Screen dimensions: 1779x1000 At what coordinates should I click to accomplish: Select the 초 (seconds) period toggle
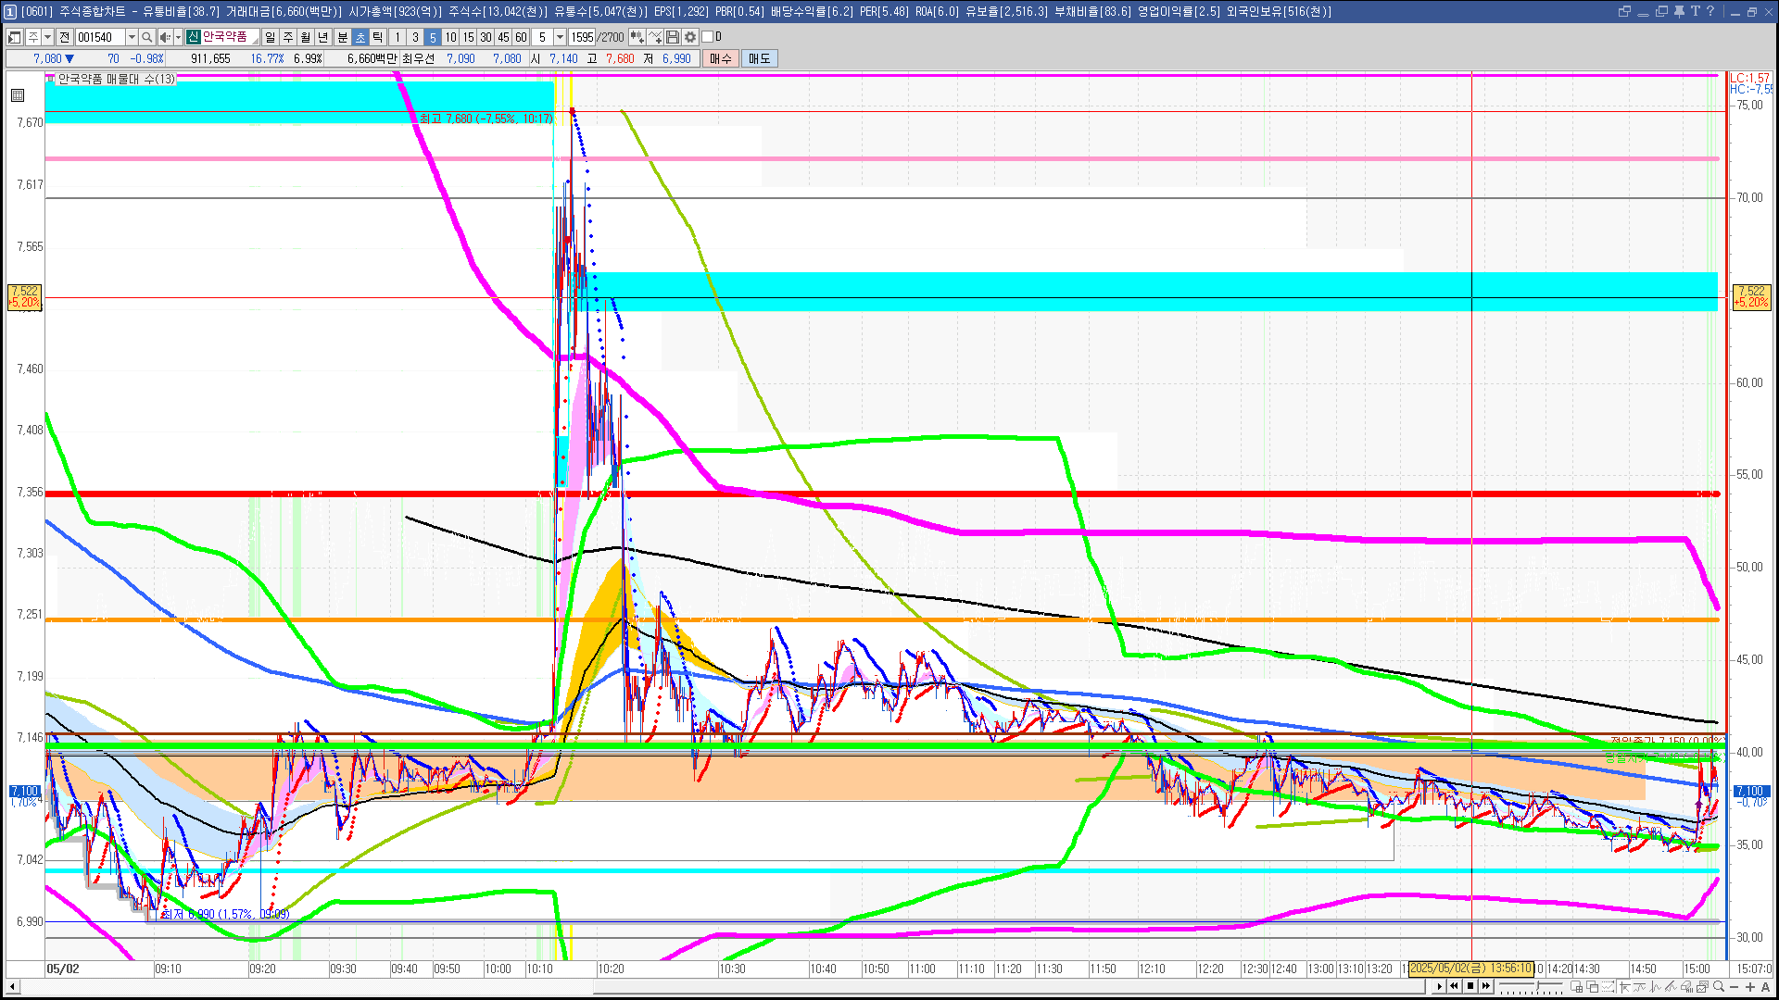coord(360,37)
